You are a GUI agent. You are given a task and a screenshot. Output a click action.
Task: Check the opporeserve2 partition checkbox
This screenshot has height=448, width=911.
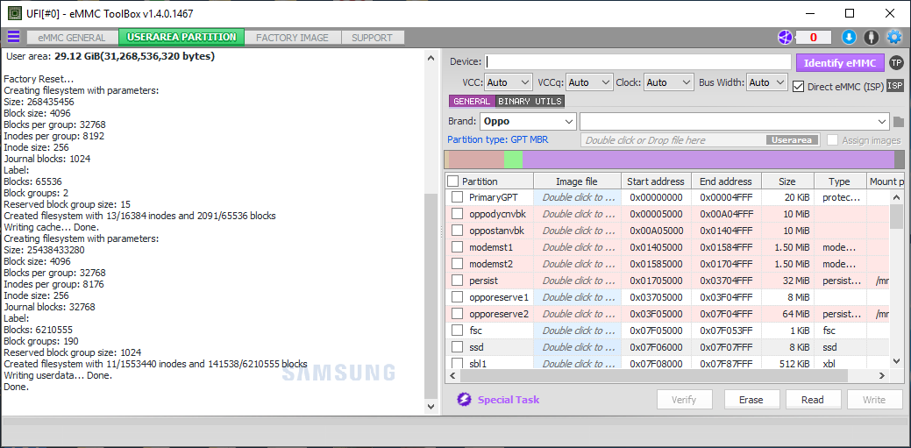[x=457, y=314]
